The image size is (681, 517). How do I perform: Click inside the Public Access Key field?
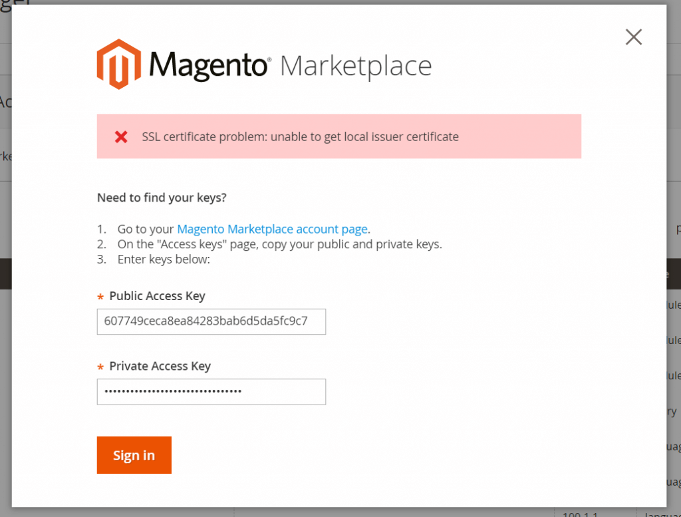(211, 321)
